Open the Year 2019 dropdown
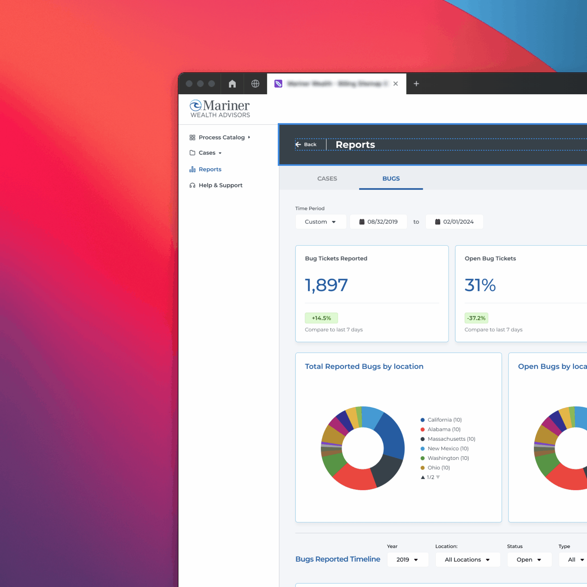The height and width of the screenshot is (587, 587). pyautogui.click(x=407, y=560)
